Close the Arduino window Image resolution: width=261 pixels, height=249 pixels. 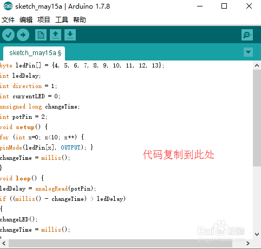coord(249,6)
